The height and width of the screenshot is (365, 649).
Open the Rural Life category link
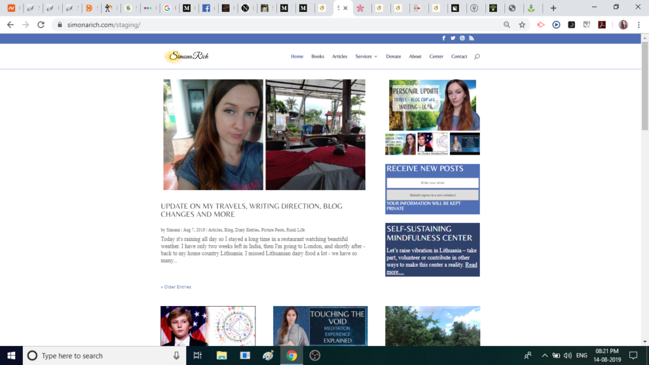pos(295,229)
